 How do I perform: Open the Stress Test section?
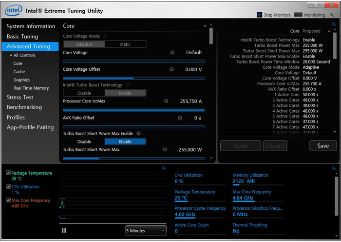point(20,97)
